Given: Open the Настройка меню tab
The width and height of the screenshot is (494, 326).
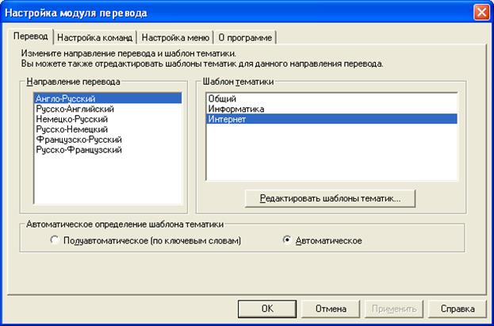Looking at the screenshot, I should click(174, 37).
